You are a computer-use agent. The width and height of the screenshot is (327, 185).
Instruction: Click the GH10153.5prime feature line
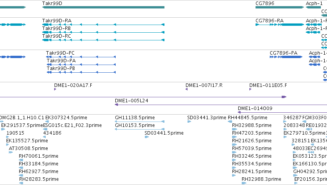point(140,129)
